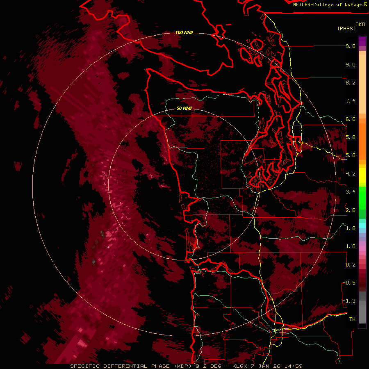The image size is (369, 369).
Task: Click the 5.8 scale label
Action: (351, 137)
